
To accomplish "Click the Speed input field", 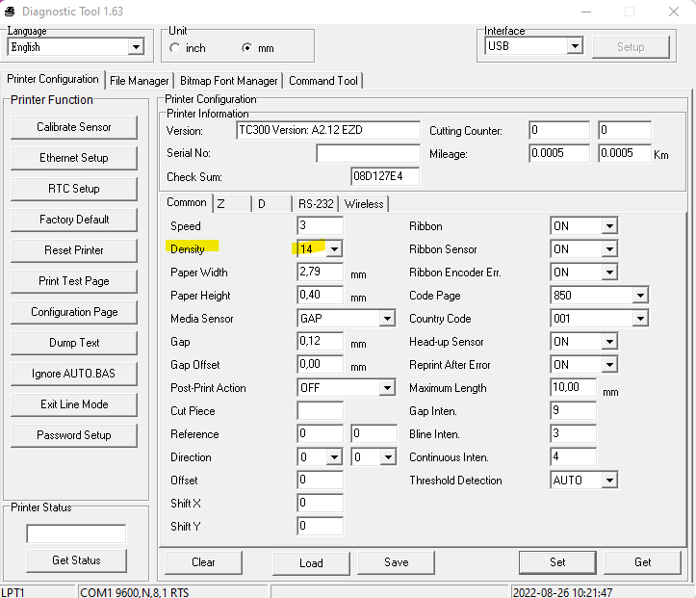I will point(320,225).
